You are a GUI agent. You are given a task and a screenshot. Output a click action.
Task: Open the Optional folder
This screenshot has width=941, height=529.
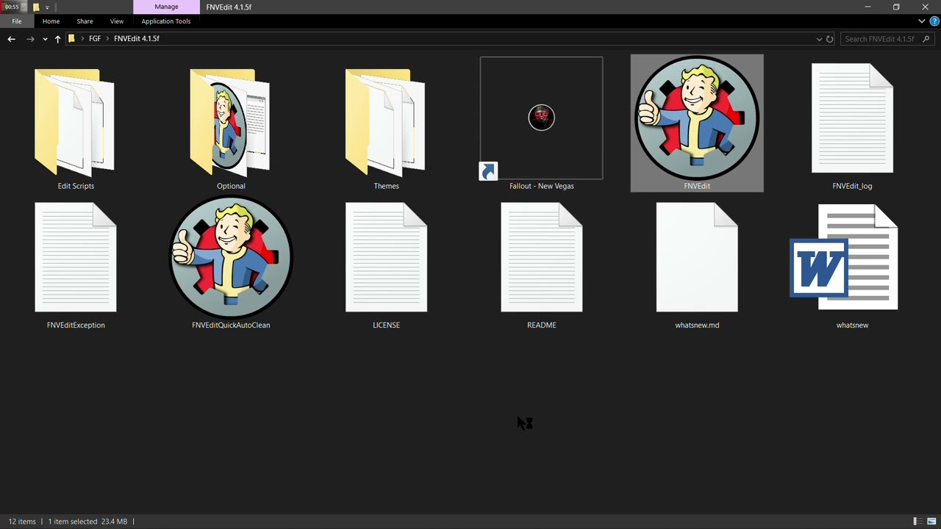tap(230, 122)
